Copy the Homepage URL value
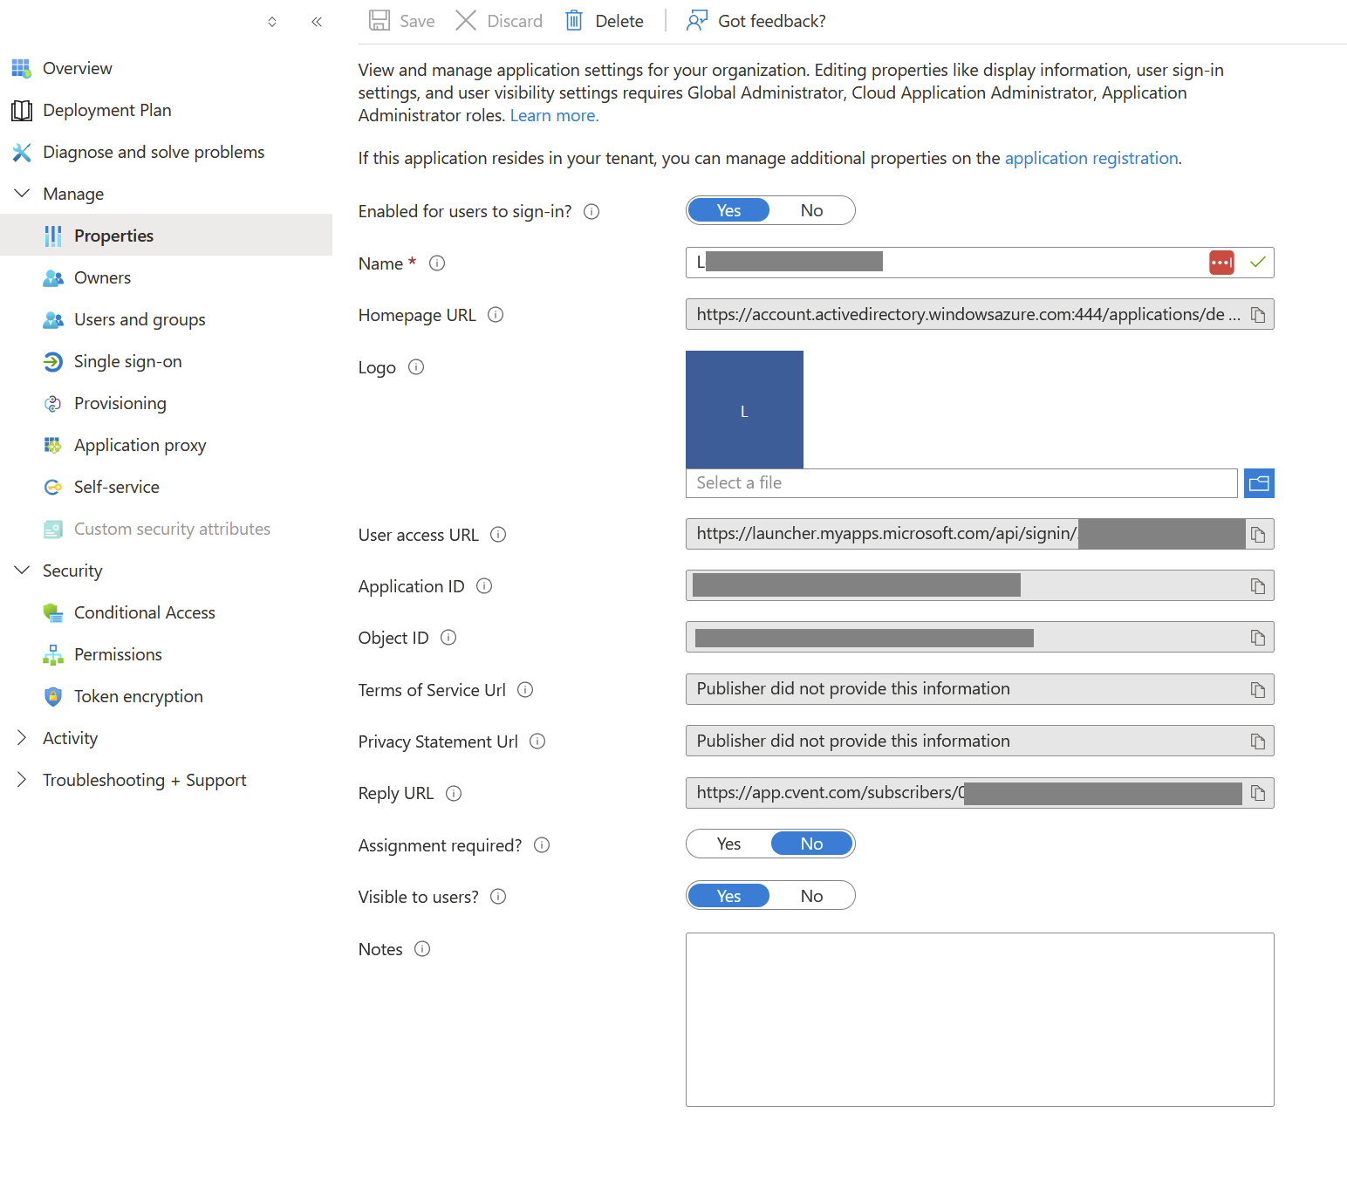This screenshot has height=1196, width=1347. point(1258,315)
